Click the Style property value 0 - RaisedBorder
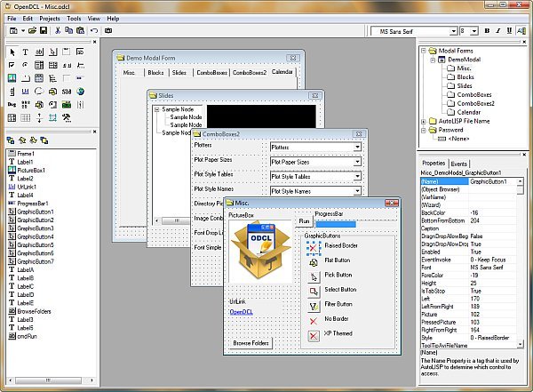 tap(492, 338)
